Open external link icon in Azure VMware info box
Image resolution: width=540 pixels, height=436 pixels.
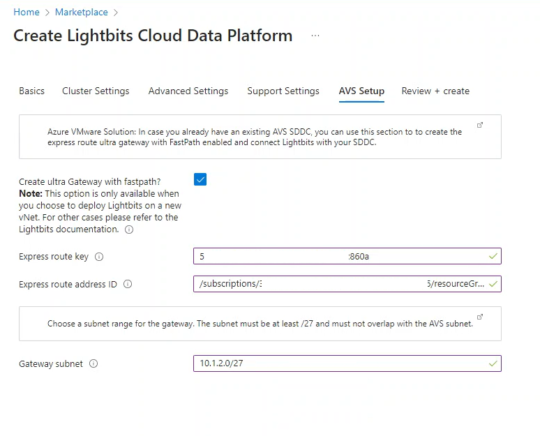pos(480,125)
